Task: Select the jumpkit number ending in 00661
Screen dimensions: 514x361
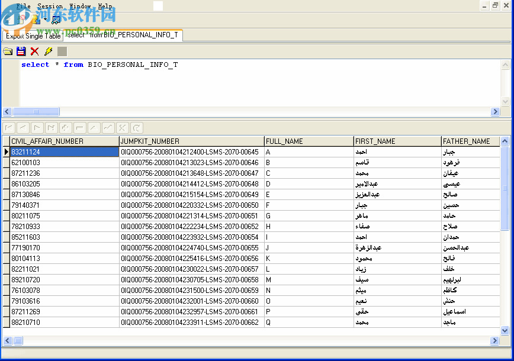Action: click(191, 311)
